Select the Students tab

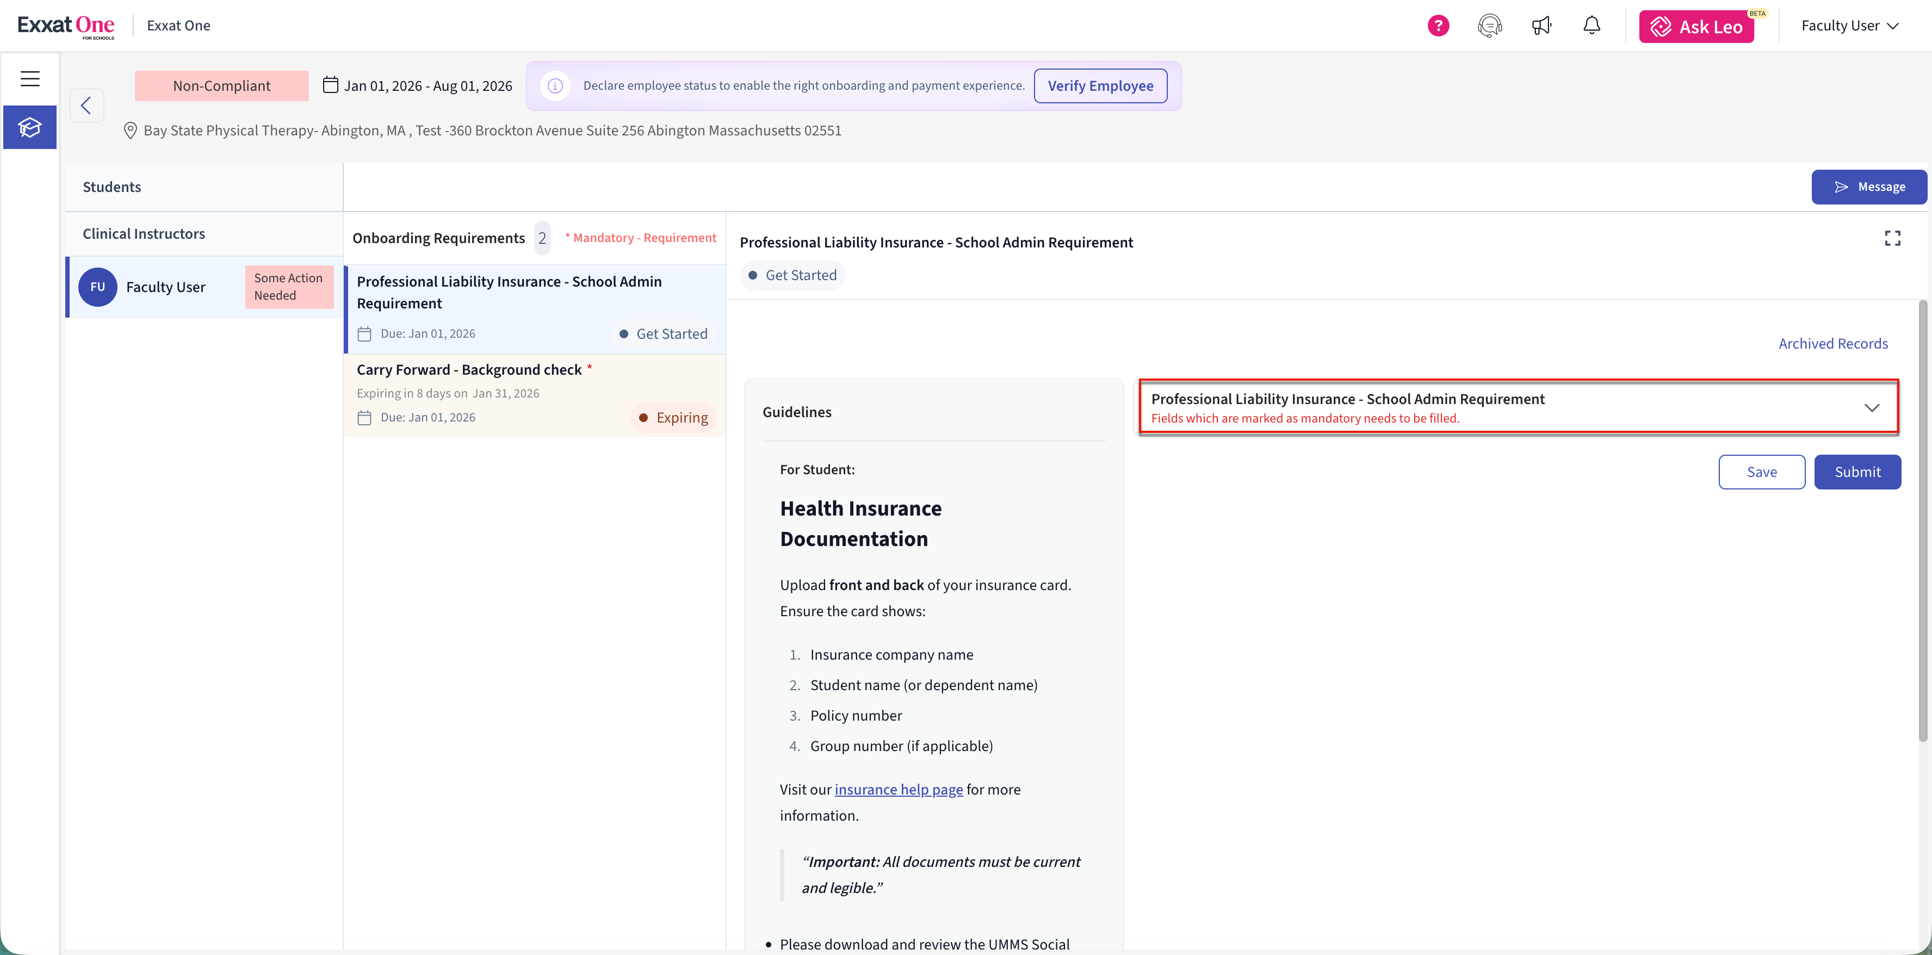click(x=112, y=187)
